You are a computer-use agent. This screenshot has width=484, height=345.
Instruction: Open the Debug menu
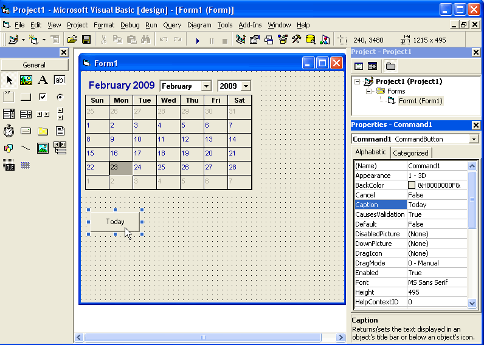pos(130,25)
